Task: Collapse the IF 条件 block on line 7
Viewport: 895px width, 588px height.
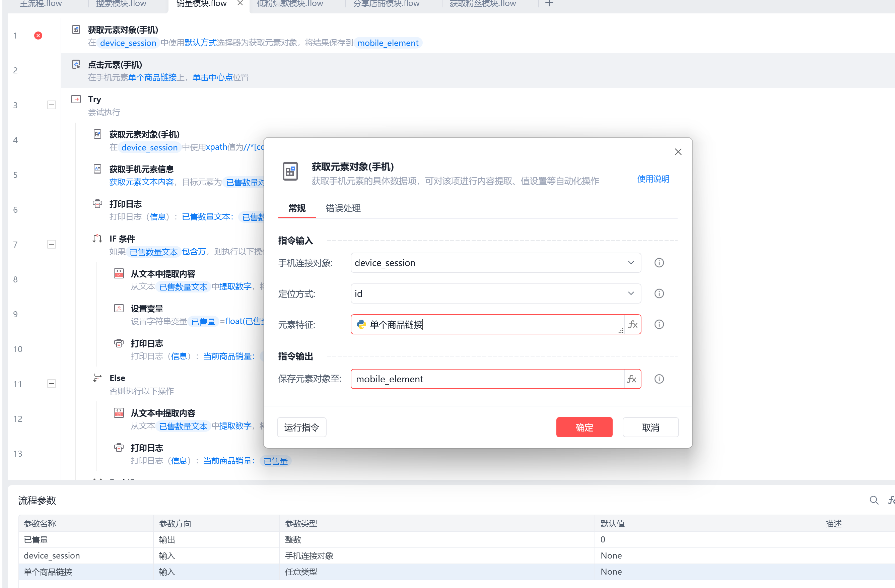Action: [52, 244]
